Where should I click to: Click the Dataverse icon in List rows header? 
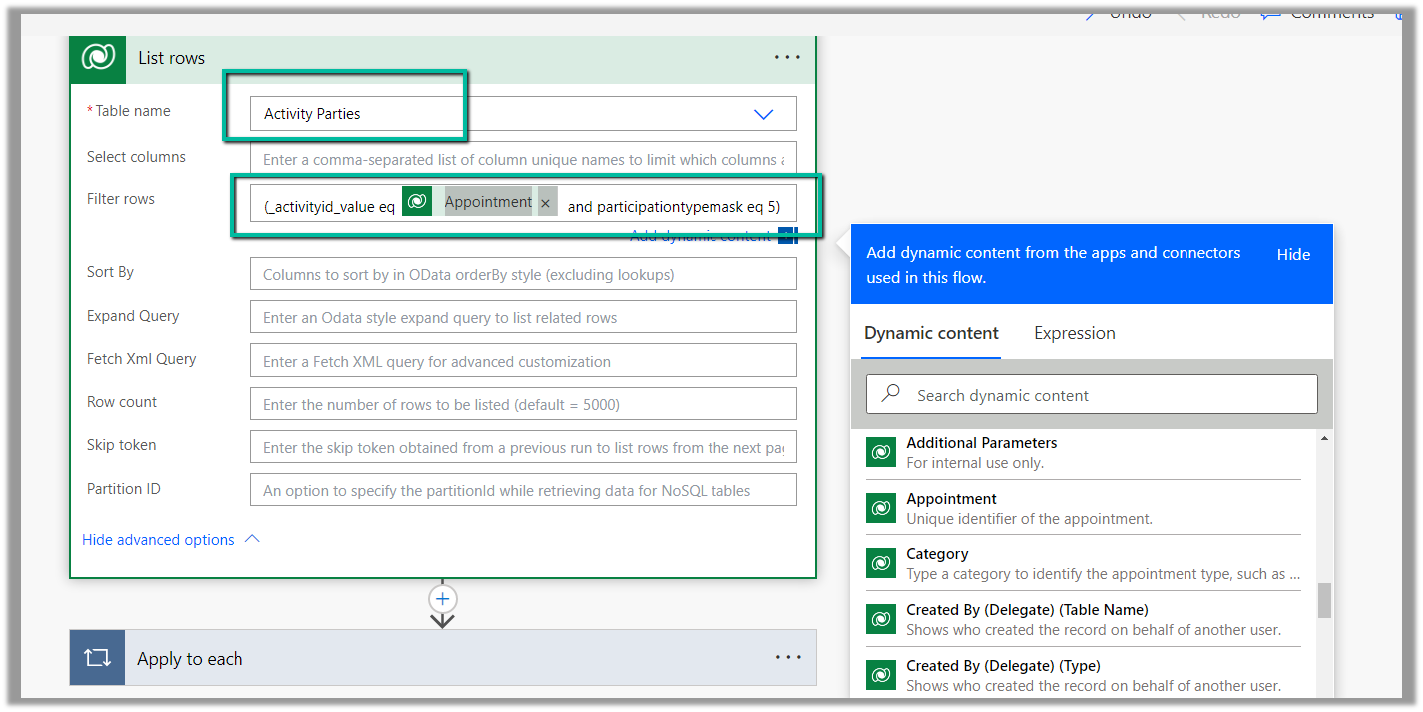click(x=98, y=58)
